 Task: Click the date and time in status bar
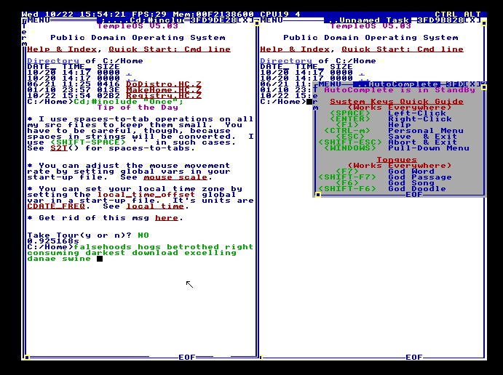click(74, 15)
